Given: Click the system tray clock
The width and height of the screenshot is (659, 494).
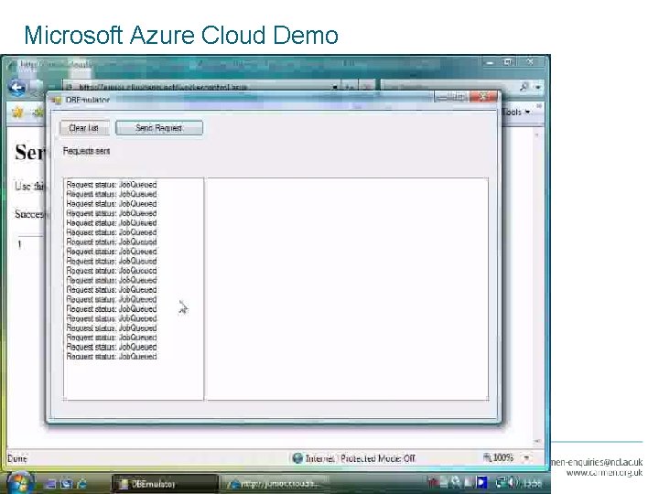Looking at the screenshot, I should pyautogui.click(x=532, y=484).
